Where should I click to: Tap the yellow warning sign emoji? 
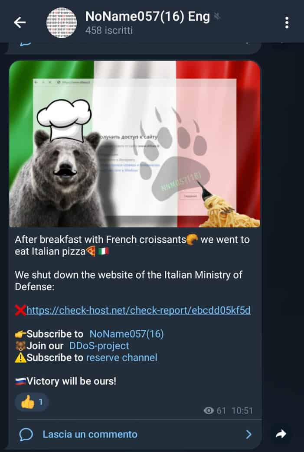(x=20, y=358)
